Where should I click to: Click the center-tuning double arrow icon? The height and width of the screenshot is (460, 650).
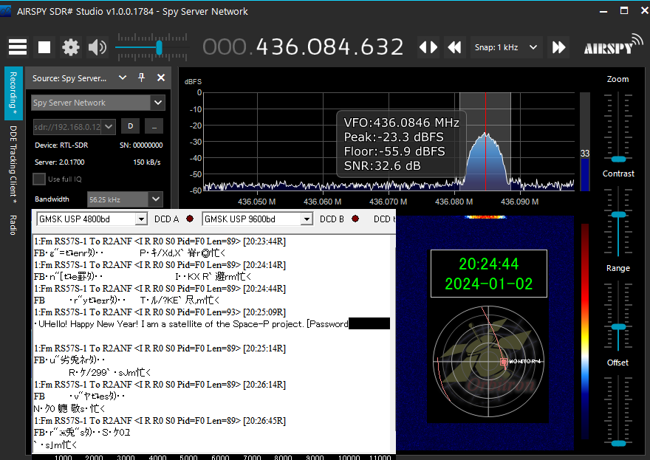click(428, 47)
